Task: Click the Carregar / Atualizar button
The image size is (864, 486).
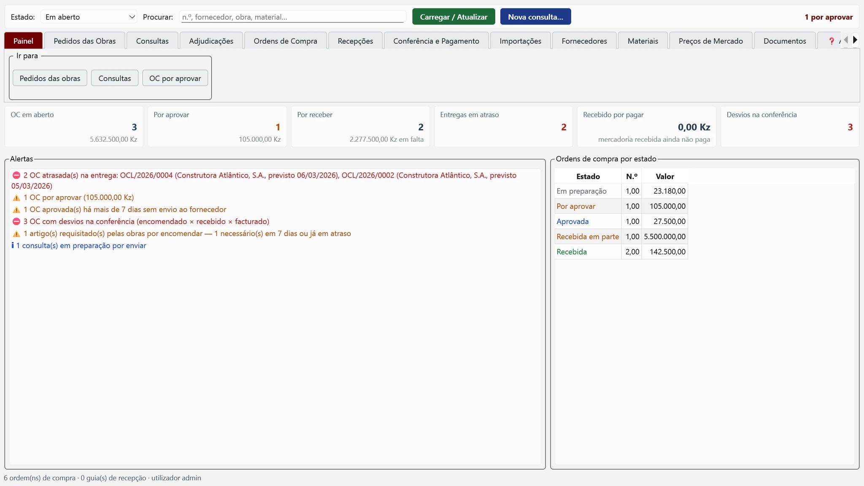Action: click(454, 17)
